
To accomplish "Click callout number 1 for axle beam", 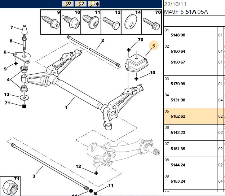I will tap(66, 107).
